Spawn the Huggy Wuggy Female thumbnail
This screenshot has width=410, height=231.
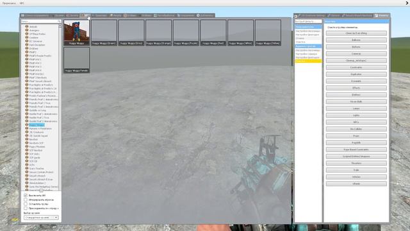coord(77,60)
